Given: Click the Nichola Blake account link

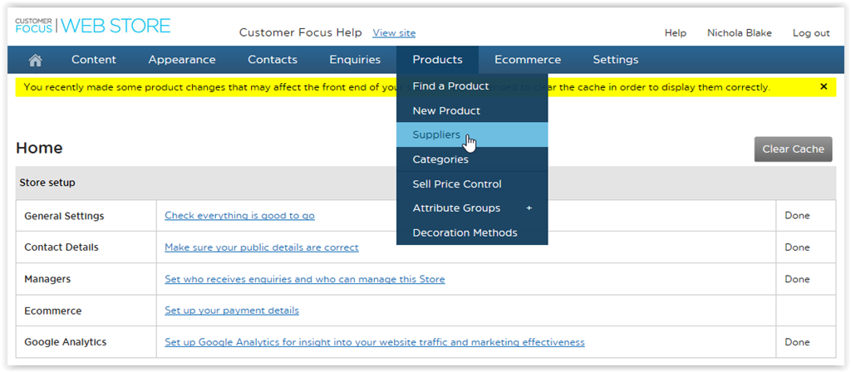Looking at the screenshot, I should tap(739, 33).
